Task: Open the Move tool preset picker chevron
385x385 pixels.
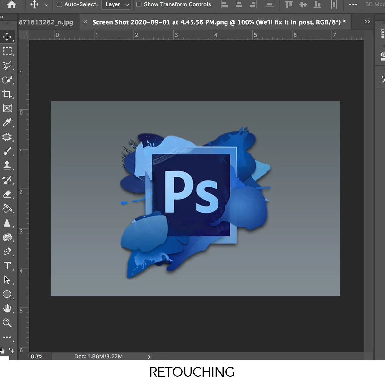Action: click(46, 5)
